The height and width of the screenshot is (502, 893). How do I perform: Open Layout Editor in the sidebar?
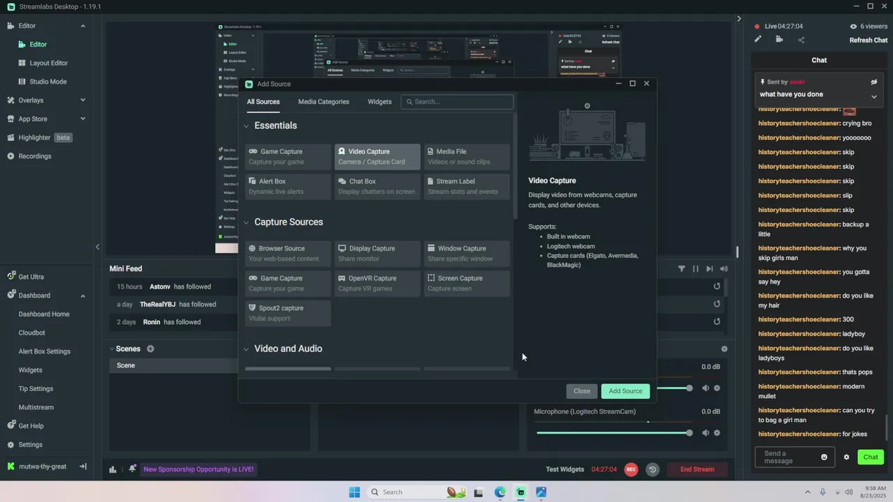click(x=49, y=63)
